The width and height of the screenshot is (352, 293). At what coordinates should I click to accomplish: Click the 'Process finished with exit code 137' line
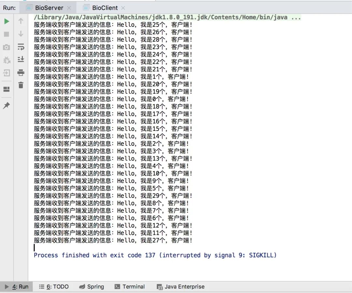click(155, 255)
